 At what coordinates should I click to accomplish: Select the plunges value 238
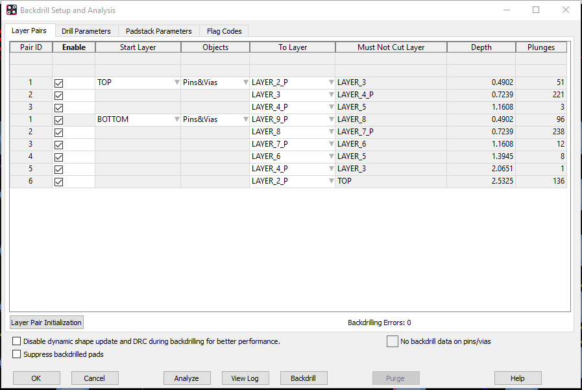[x=541, y=132]
